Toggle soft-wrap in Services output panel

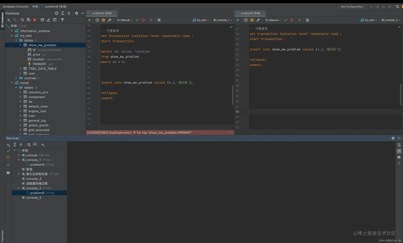pos(399,145)
